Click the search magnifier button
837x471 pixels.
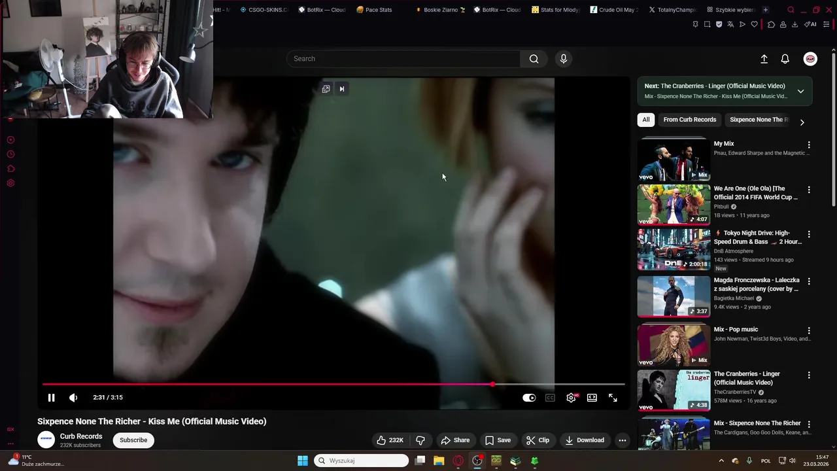click(534, 59)
